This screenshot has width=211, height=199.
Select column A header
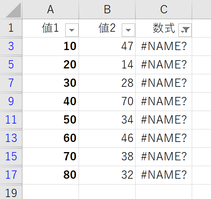point(50,9)
